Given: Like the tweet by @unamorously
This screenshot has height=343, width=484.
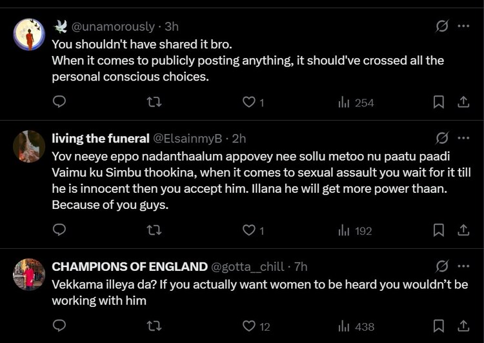Looking at the screenshot, I should click(249, 102).
